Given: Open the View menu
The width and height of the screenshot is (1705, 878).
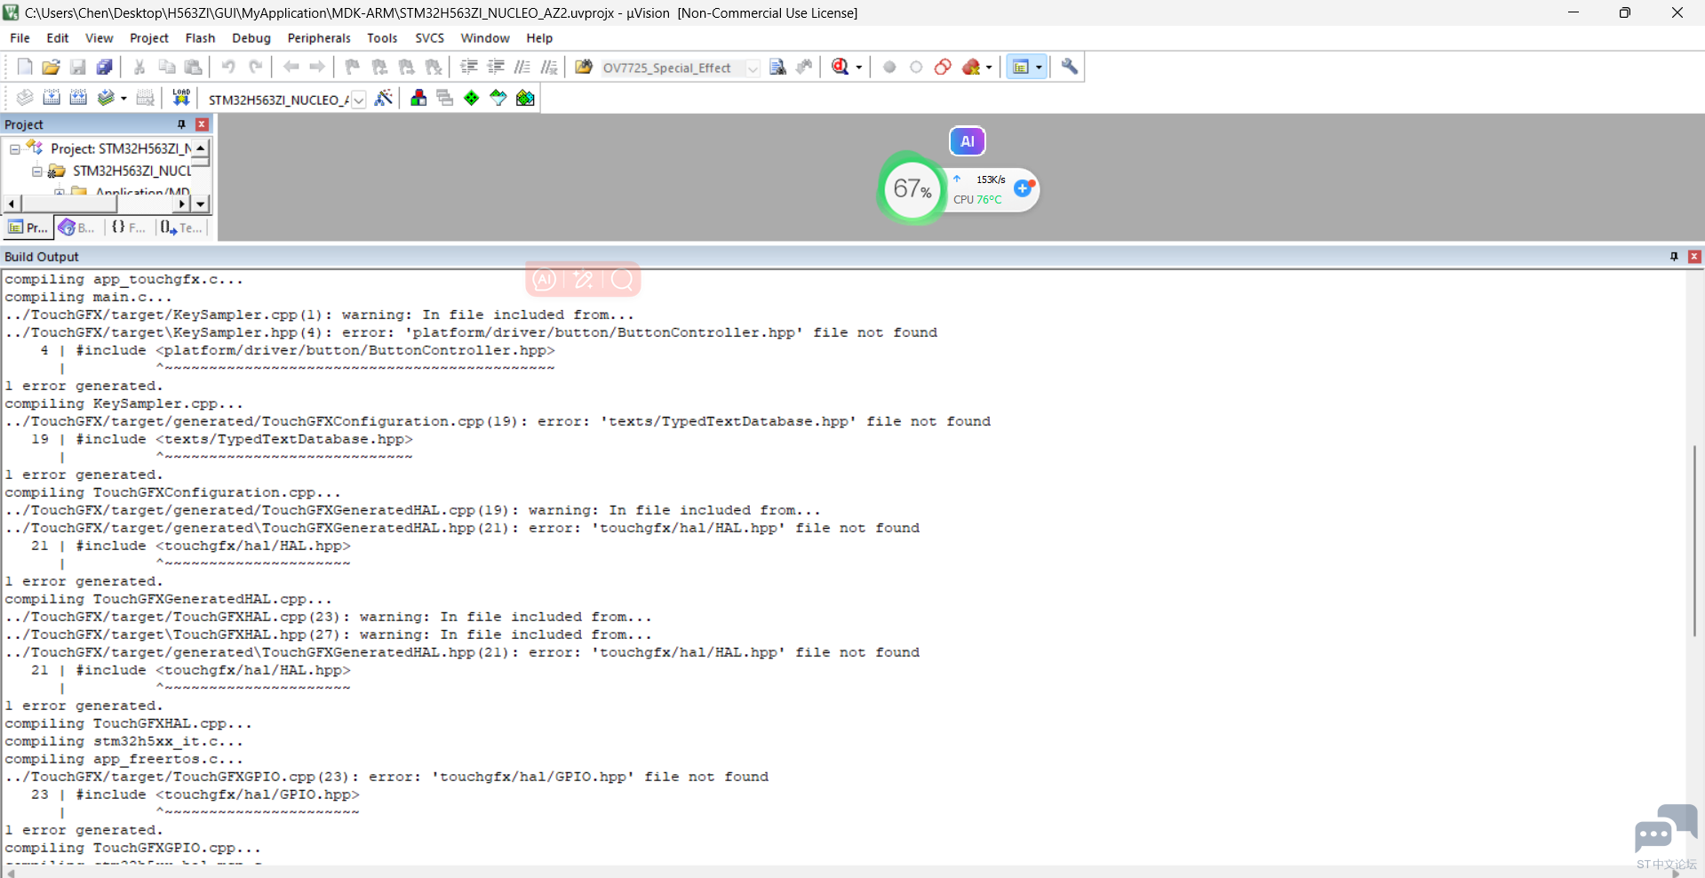Looking at the screenshot, I should point(100,38).
